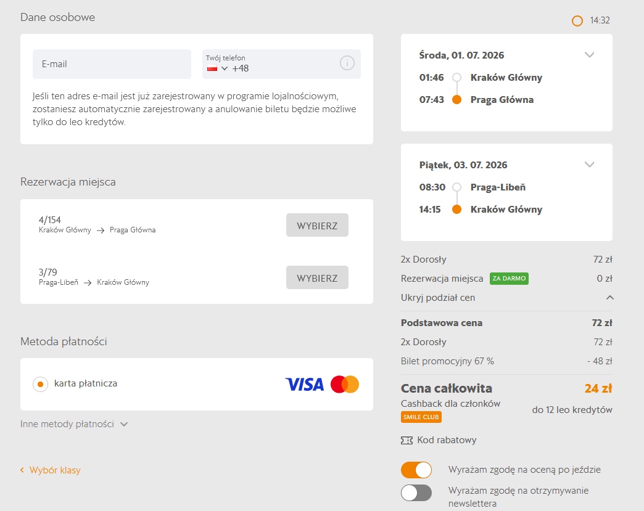Disable consent for post-ride rating

pos(416,470)
